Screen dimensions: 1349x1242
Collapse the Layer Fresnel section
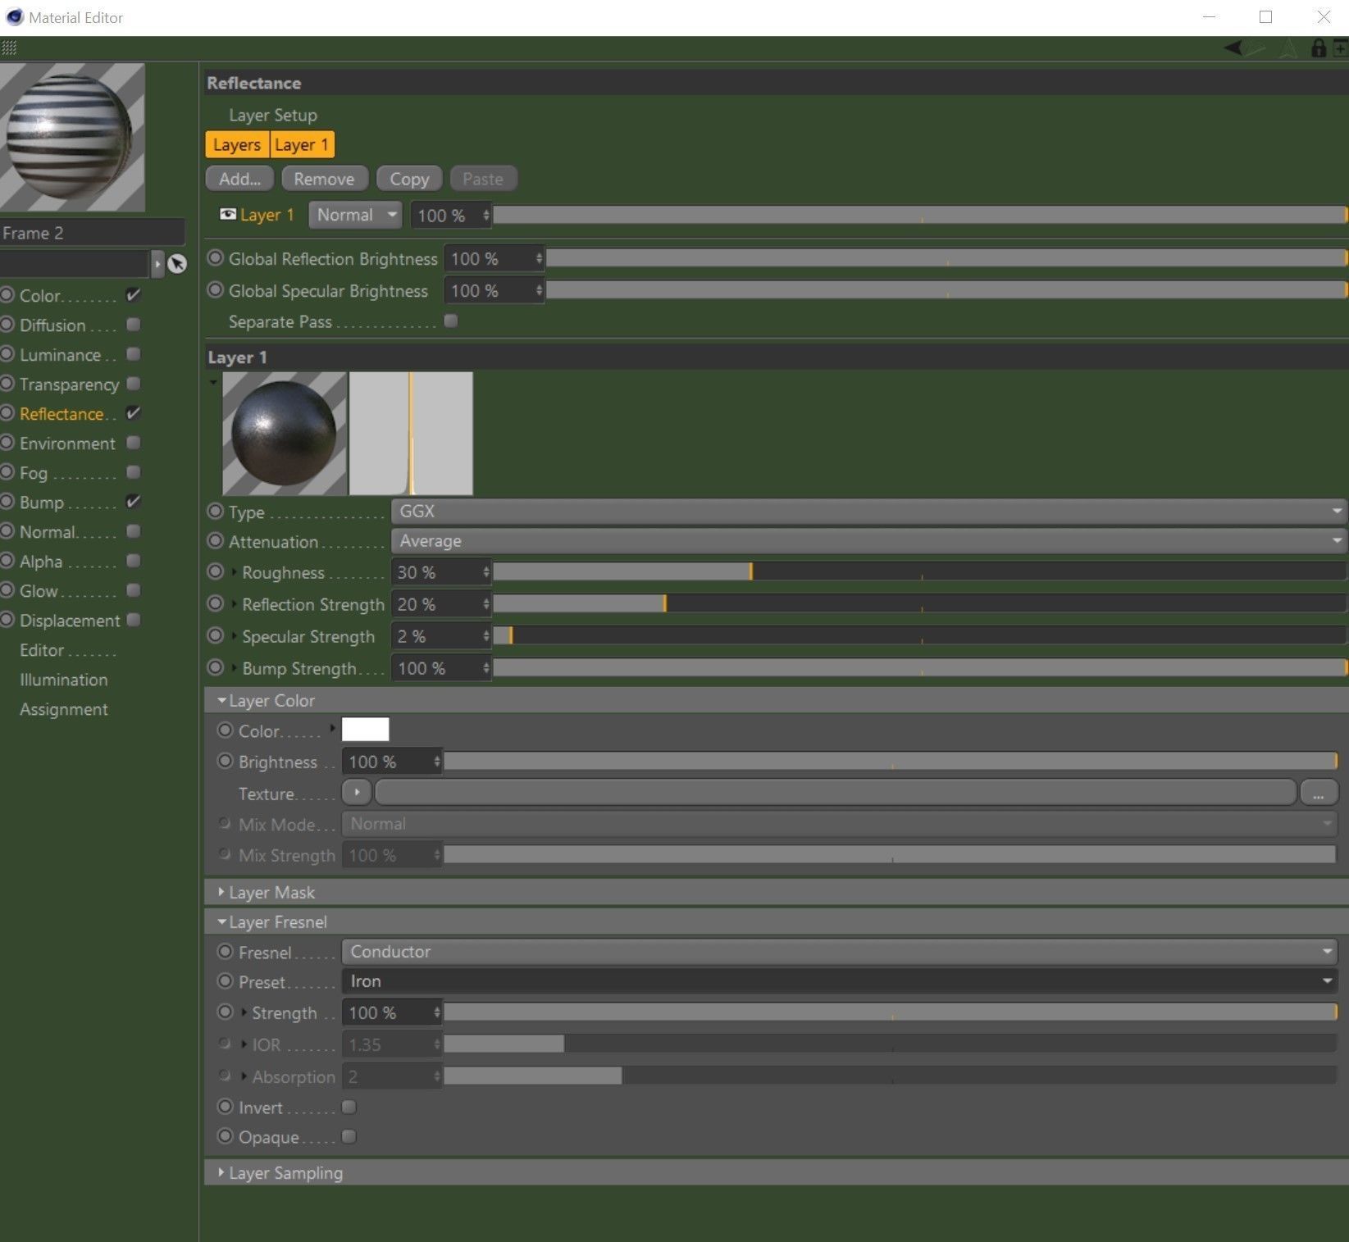pos(221,922)
